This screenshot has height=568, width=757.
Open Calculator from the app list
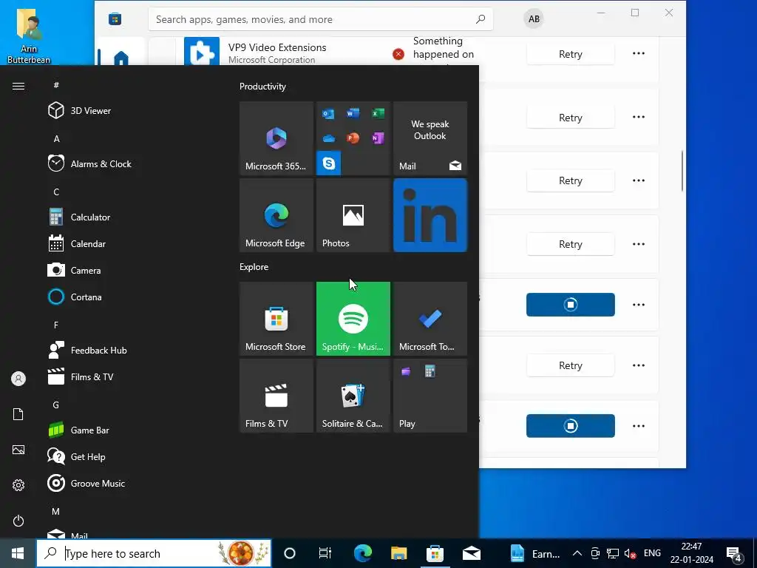[78, 217]
